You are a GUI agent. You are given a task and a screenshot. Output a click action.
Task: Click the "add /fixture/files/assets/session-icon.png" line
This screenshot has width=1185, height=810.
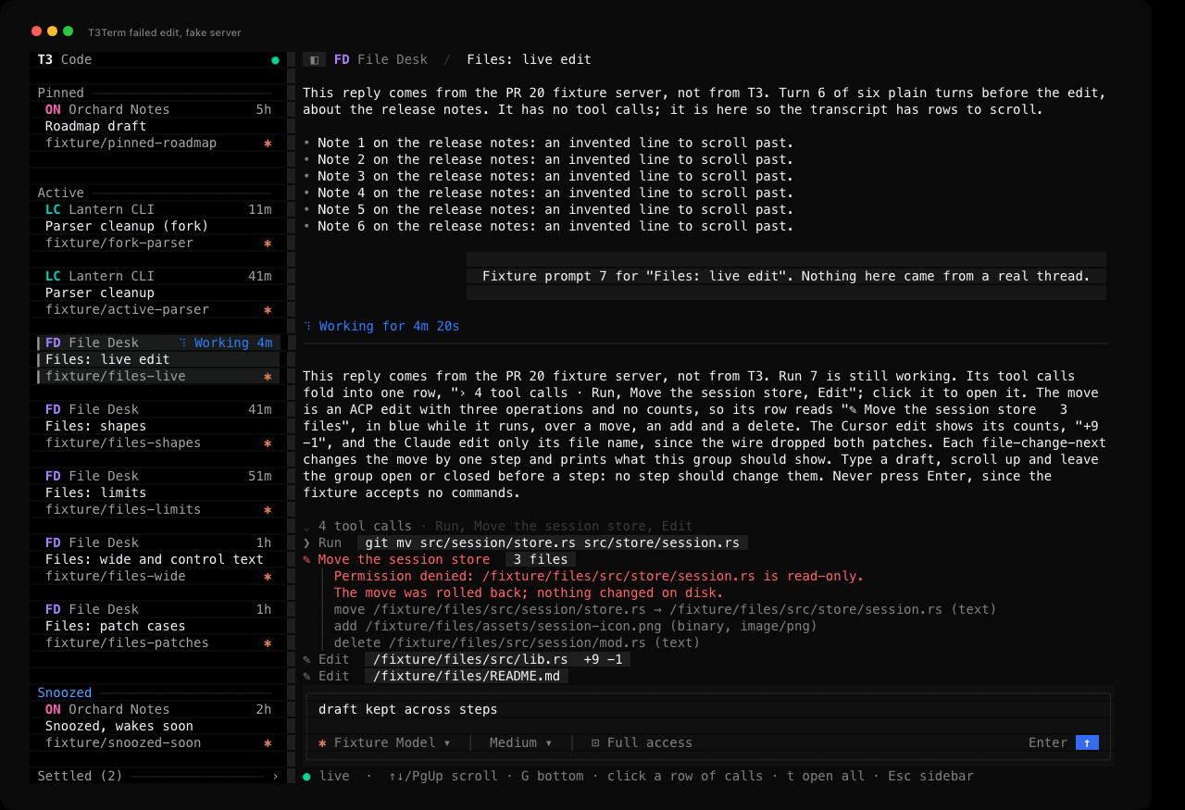[576, 626]
